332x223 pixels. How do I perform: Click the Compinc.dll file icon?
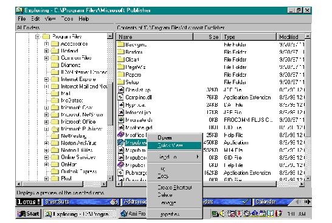120,97
